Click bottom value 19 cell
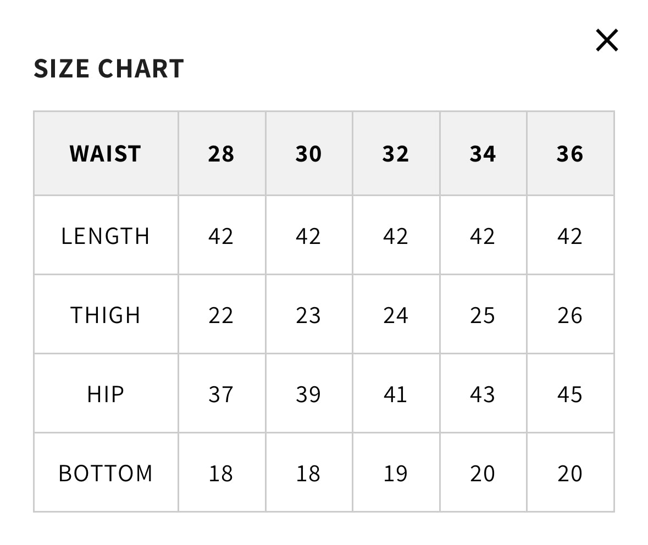The image size is (648, 545). pos(396,473)
